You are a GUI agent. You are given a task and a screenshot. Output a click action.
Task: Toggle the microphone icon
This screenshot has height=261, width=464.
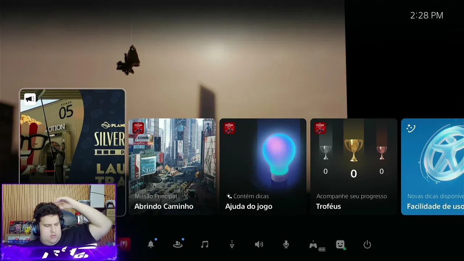[x=286, y=244]
